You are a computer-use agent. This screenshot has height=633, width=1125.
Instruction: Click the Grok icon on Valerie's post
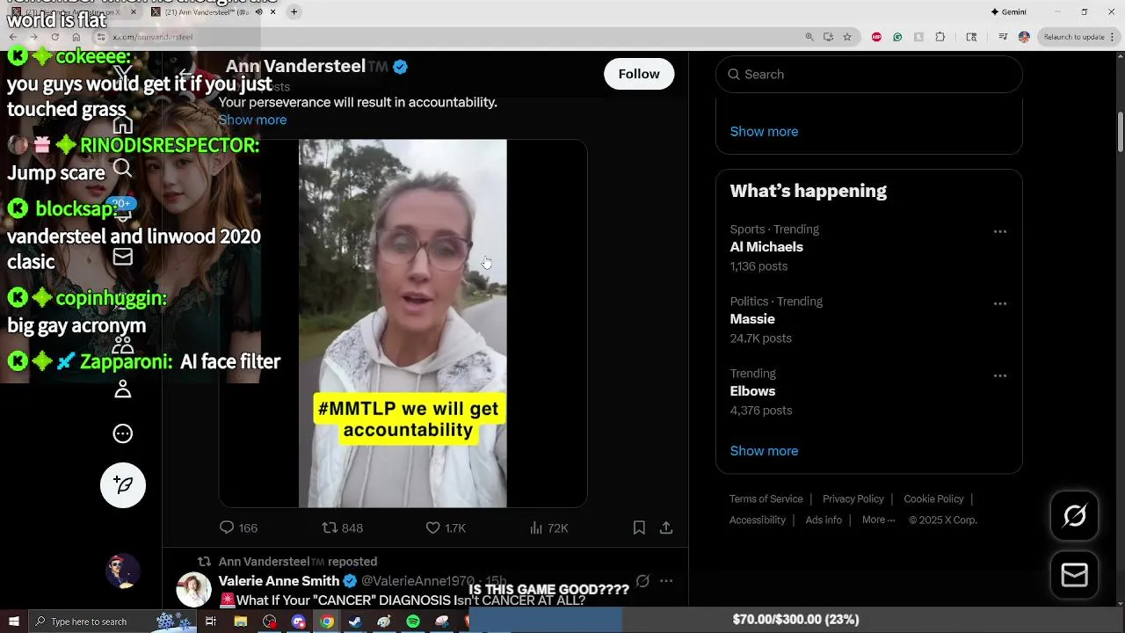tap(642, 581)
